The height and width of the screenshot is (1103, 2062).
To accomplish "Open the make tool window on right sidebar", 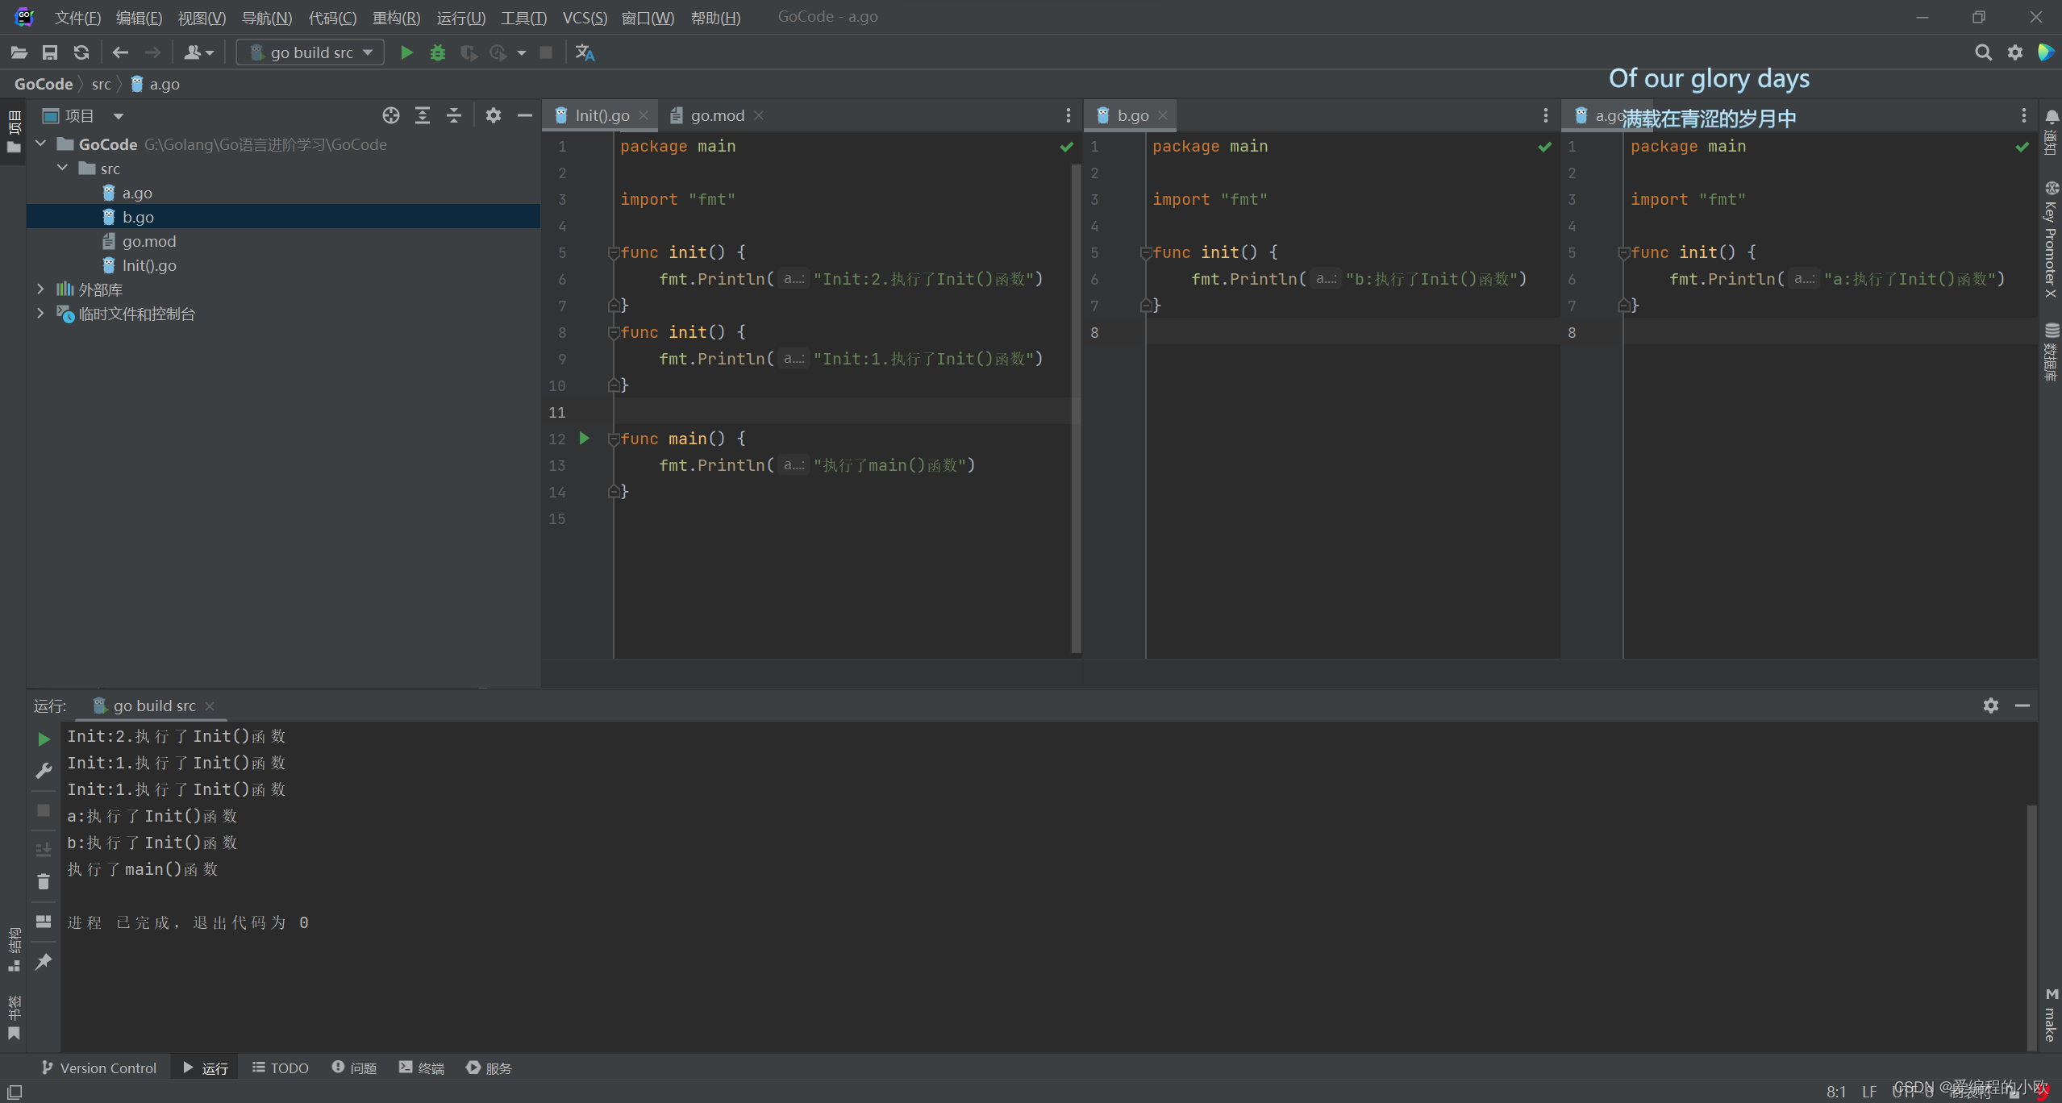I will (2052, 1014).
